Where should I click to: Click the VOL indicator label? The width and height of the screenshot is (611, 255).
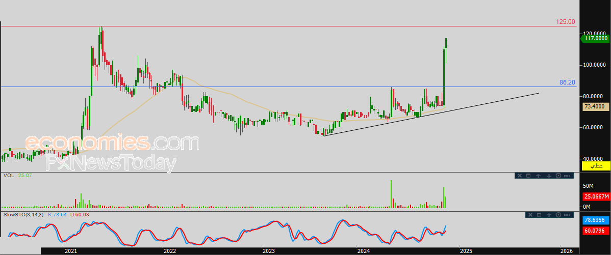click(9, 176)
